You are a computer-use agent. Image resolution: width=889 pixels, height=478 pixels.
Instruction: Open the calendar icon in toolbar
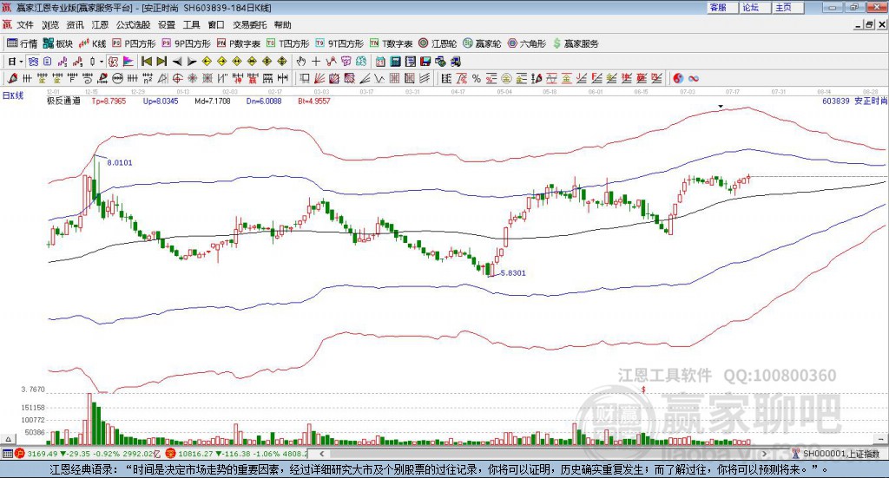point(380,62)
